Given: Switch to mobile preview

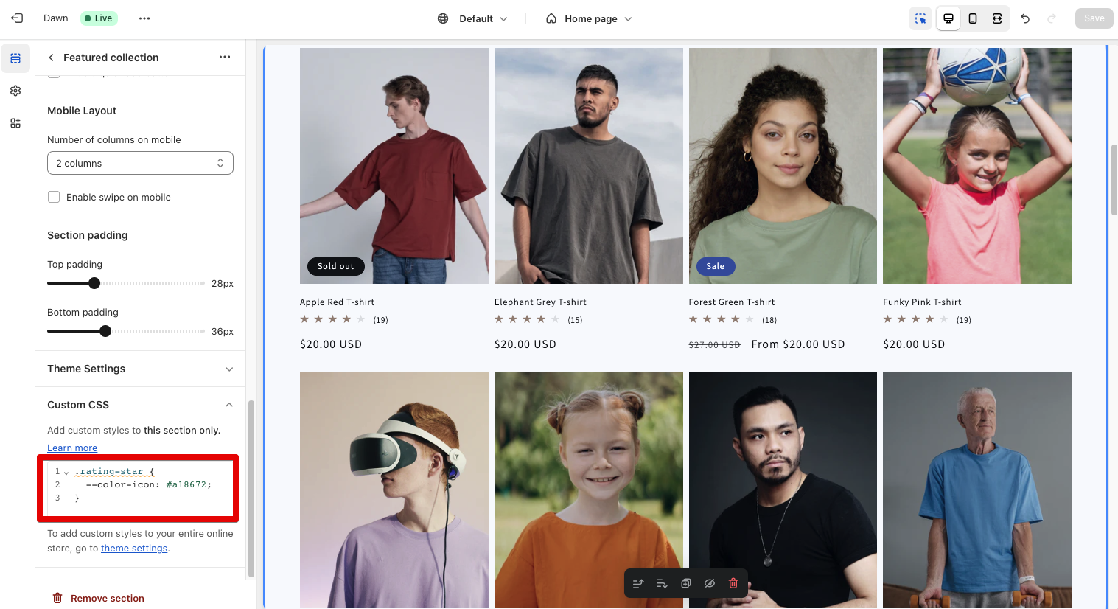Looking at the screenshot, I should click(x=973, y=18).
